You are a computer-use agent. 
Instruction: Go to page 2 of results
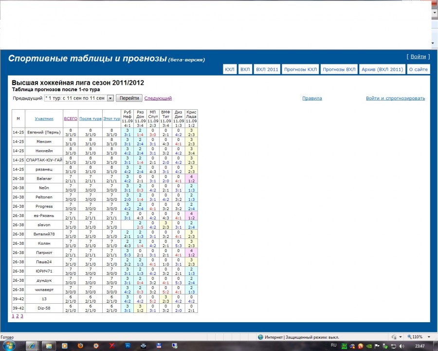17,316
